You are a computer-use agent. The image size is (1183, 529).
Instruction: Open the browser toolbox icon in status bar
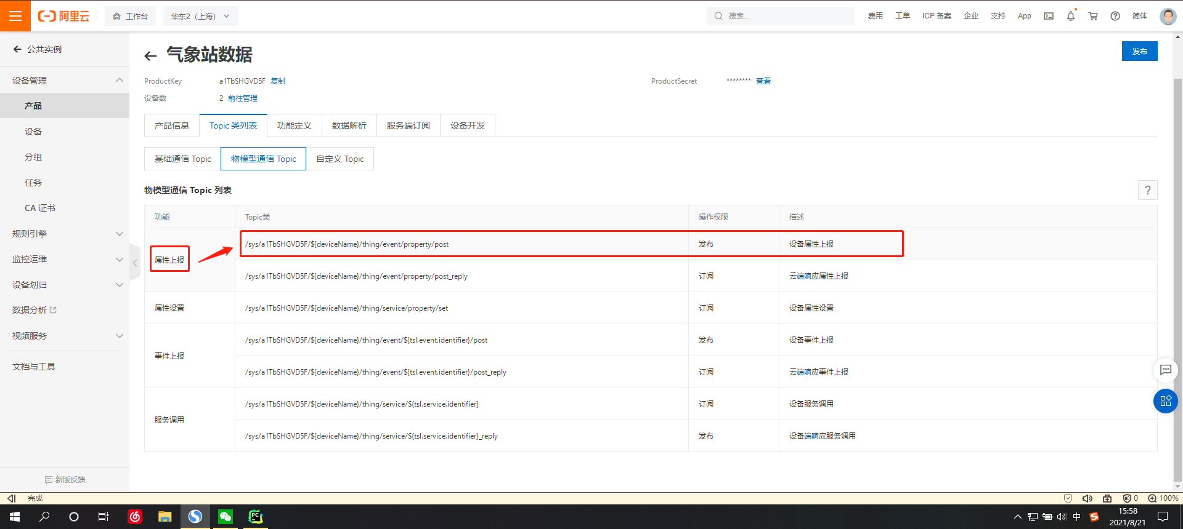[x=1107, y=498]
